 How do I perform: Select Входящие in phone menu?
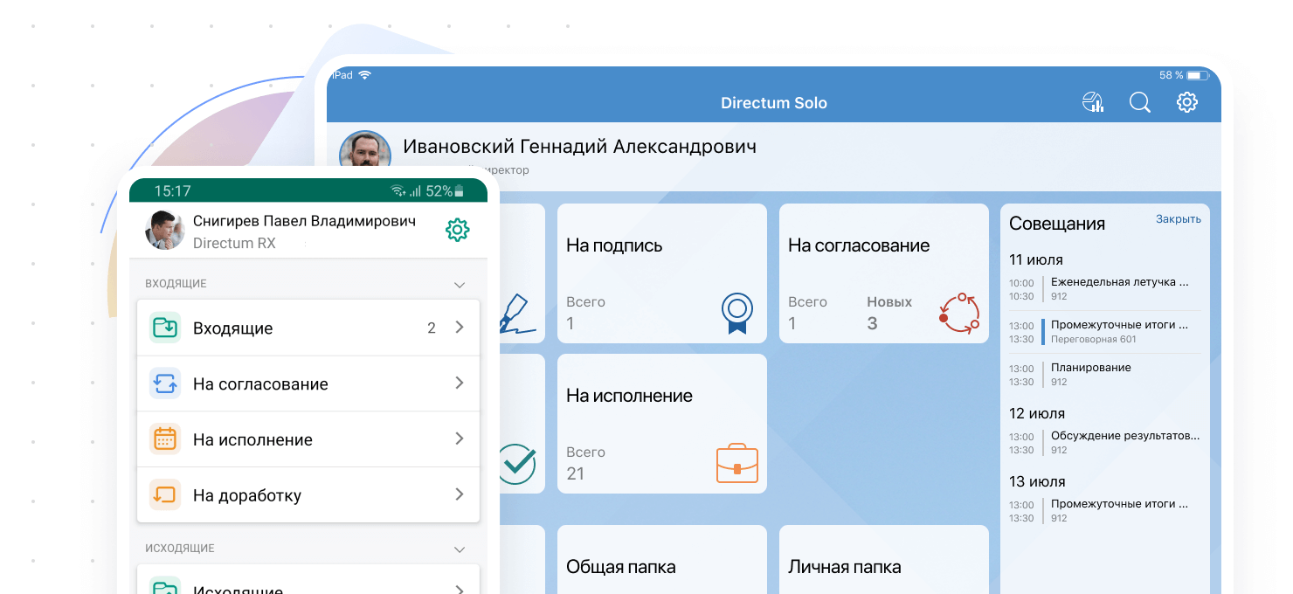[x=308, y=328]
